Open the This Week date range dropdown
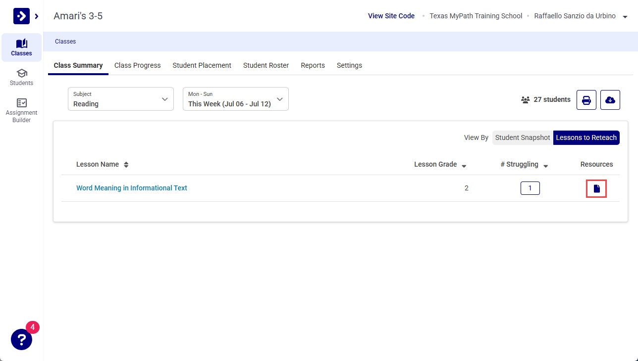The width and height of the screenshot is (638, 361). pos(236,99)
